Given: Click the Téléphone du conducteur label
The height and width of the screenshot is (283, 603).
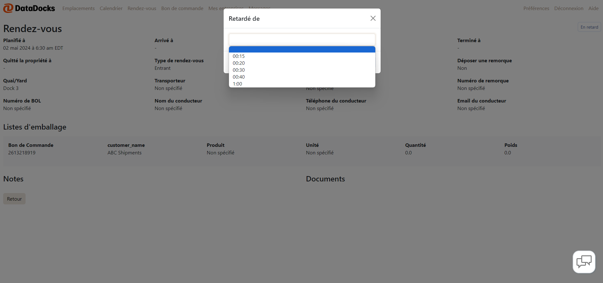Looking at the screenshot, I should 336,101.
